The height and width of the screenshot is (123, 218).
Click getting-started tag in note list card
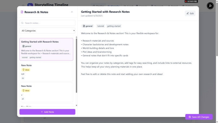[x=35, y=57]
